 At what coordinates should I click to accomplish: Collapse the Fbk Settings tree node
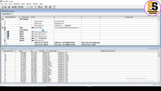tap(3, 19)
